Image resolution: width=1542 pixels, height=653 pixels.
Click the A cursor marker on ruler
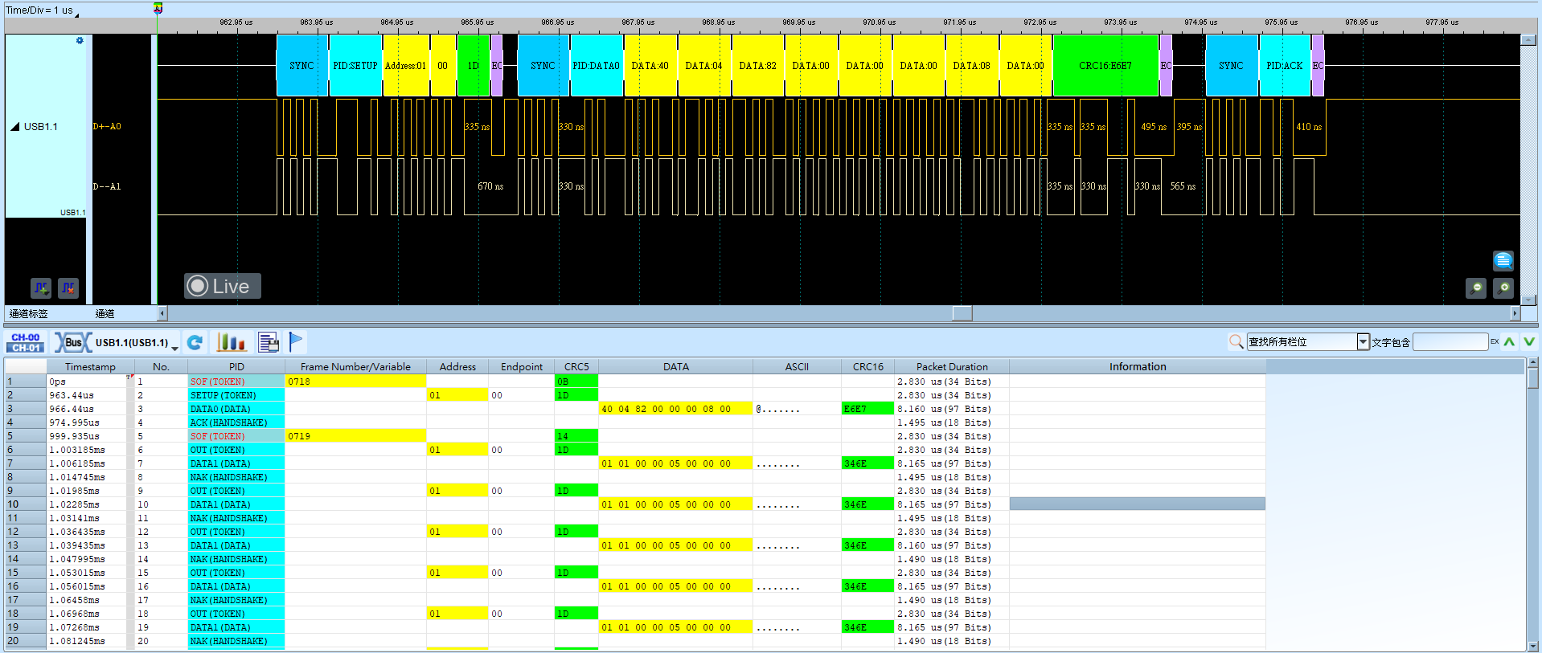[x=158, y=8]
